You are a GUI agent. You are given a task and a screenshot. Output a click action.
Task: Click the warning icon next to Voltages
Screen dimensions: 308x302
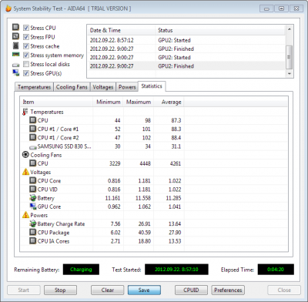coord(25,172)
